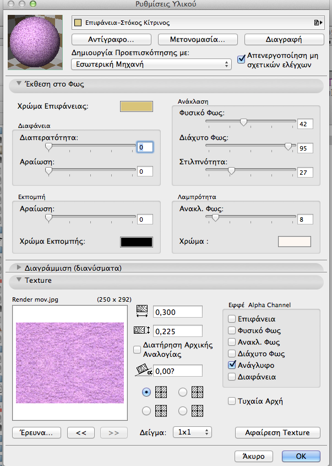Click the material list popup icon
The height and width of the screenshot is (466, 332).
[317, 23]
